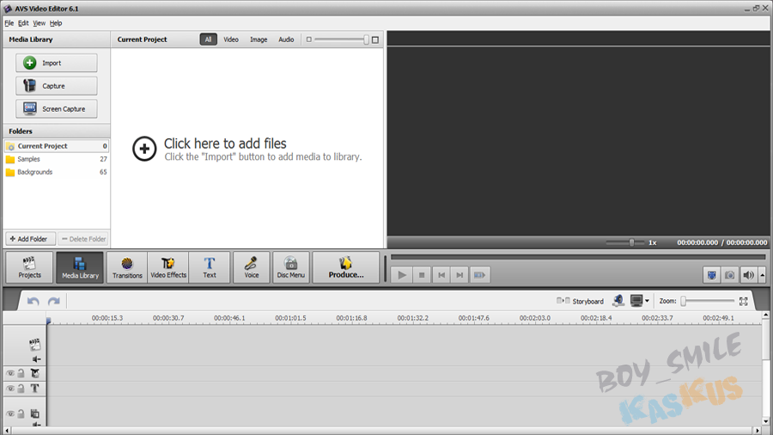Jump to the next scene

point(479,275)
